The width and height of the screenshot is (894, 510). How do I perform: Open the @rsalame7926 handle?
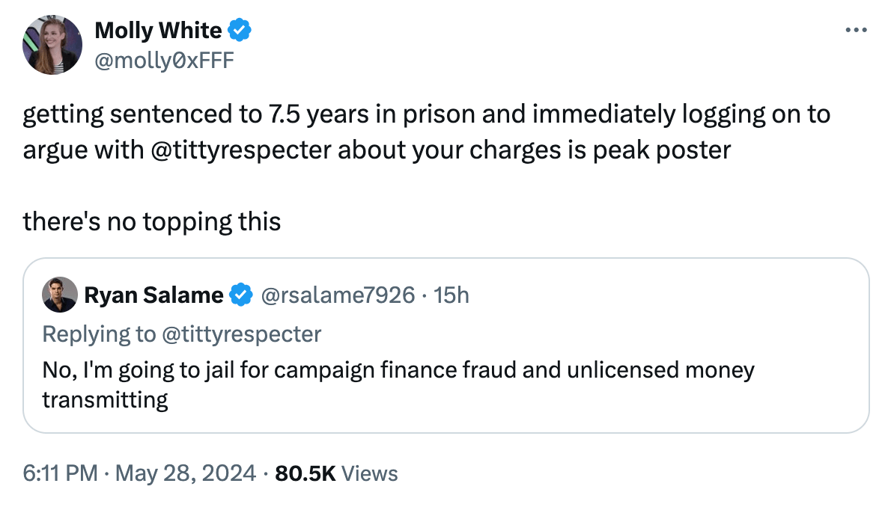point(337,295)
